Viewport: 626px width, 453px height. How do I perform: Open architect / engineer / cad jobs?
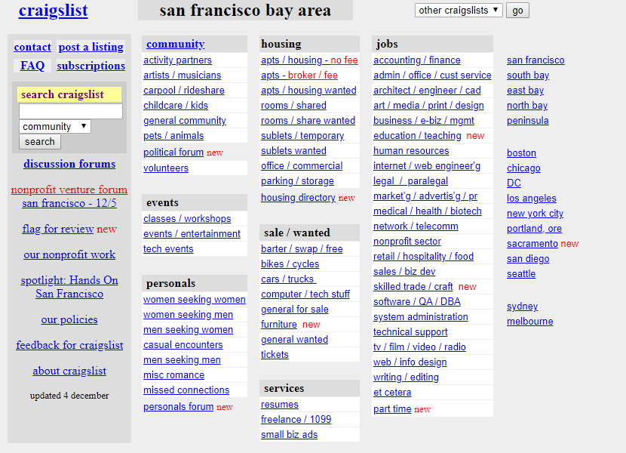tap(427, 91)
